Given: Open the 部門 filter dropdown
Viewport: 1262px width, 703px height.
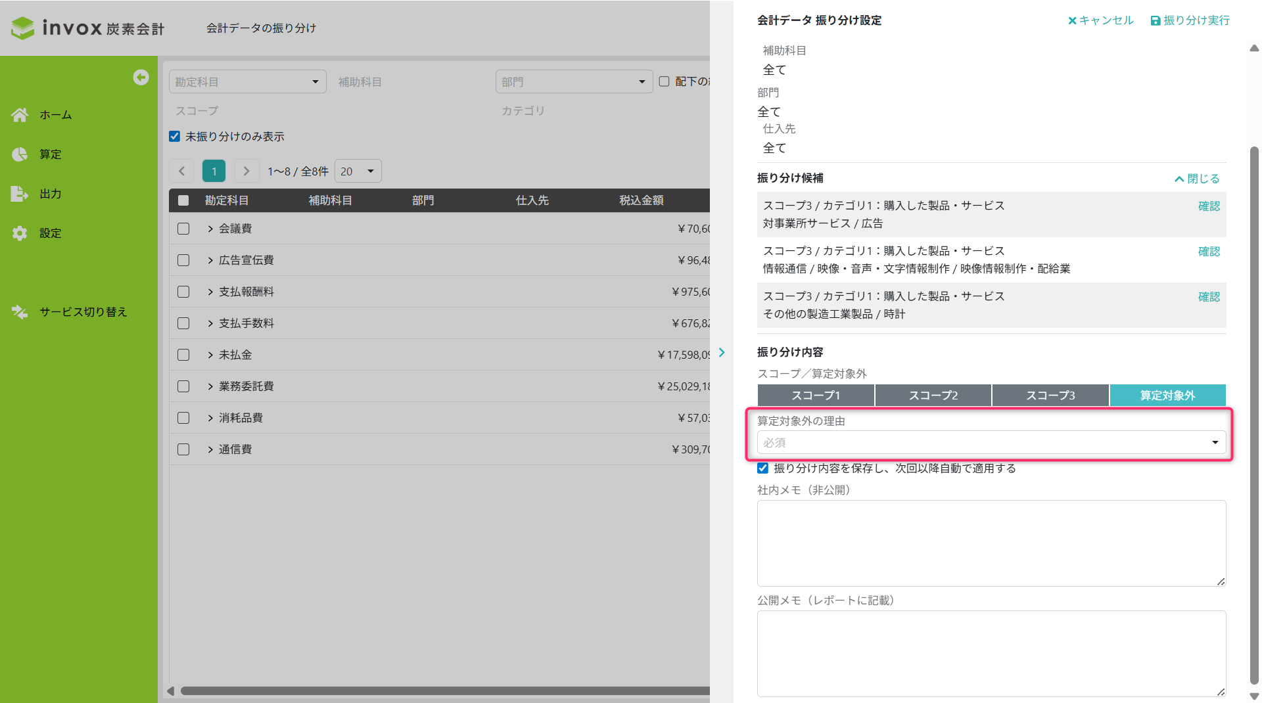Looking at the screenshot, I should click(574, 81).
